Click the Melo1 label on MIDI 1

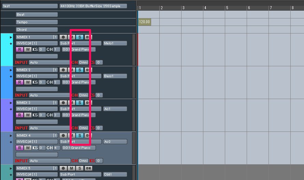pos(115,43)
